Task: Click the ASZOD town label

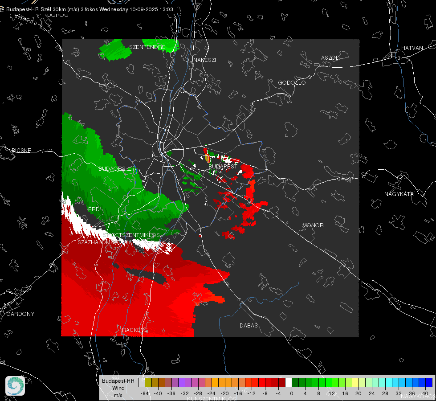Action: [330, 57]
